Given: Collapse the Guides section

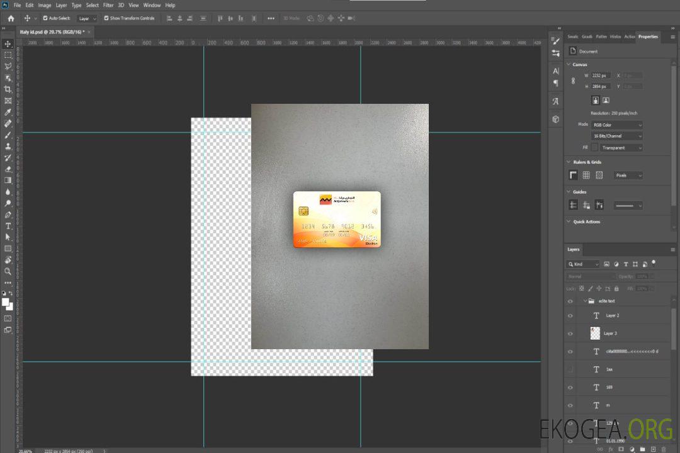Looking at the screenshot, I should 569,192.
